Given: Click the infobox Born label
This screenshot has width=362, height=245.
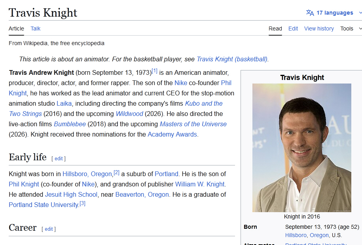Looking at the screenshot, I should 250,227.
